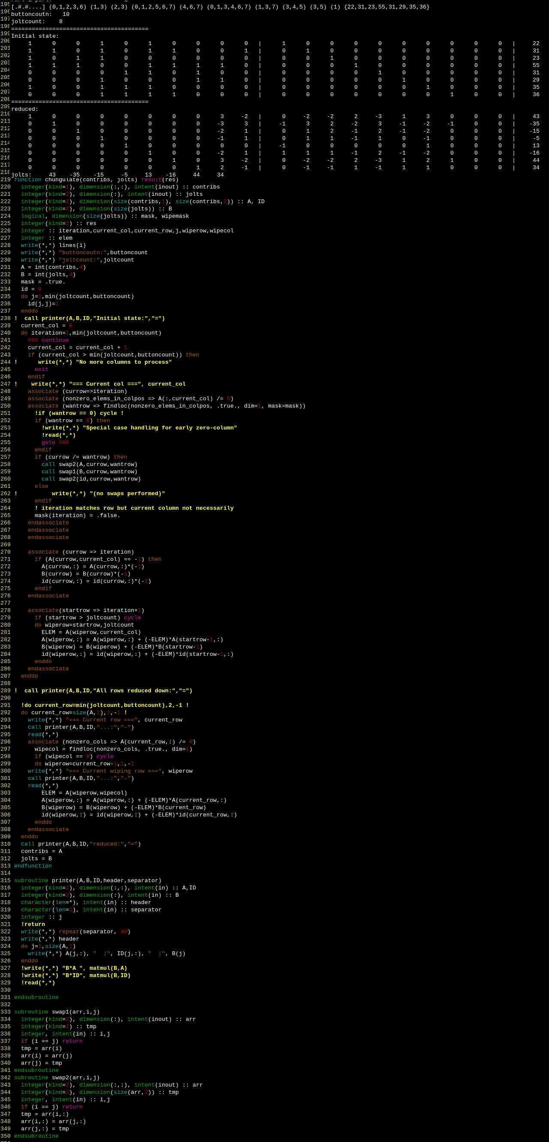Click 'ELEM = A(wiperow,wipecol)'
549x1142 pixels.
84,793
